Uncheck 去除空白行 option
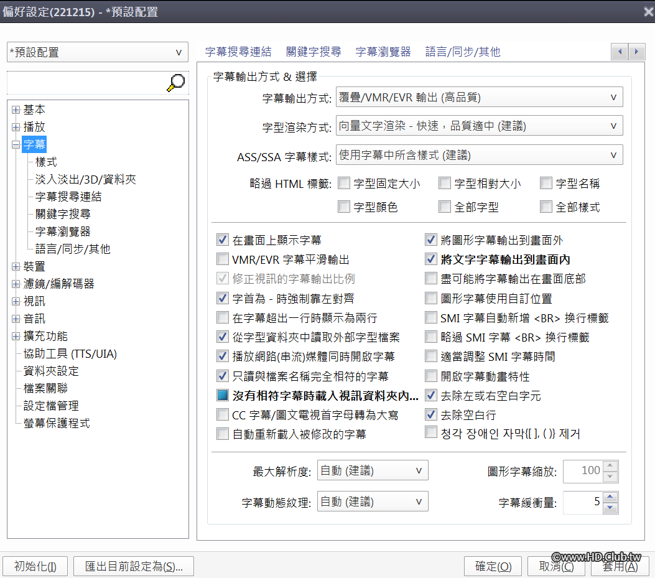This screenshot has width=655, height=578. click(430, 414)
